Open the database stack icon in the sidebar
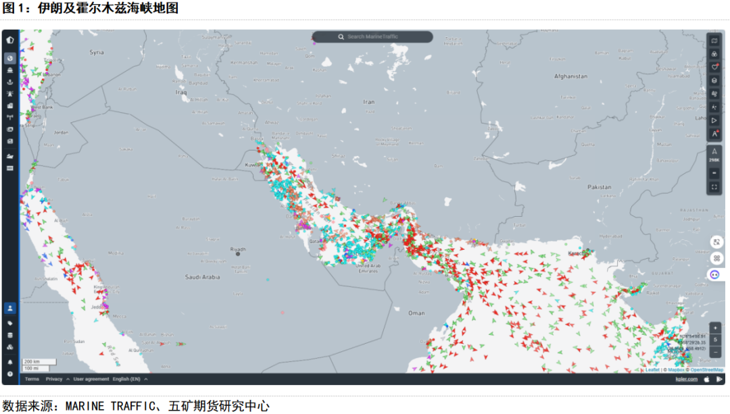 [x=9, y=335]
